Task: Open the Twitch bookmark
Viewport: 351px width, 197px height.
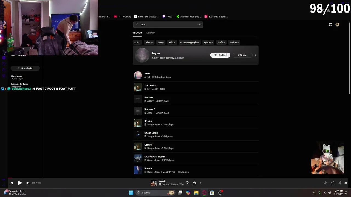Action: pyautogui.click(x=168, y=16)
